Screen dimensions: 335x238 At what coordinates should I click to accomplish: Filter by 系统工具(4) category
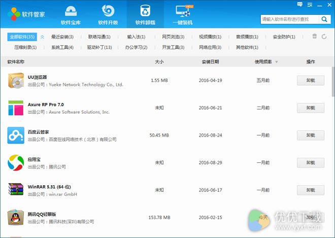point(62,47)
